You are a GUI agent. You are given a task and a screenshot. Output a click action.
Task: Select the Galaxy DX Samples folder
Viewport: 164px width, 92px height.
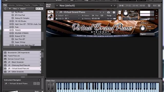click(22, 18)
